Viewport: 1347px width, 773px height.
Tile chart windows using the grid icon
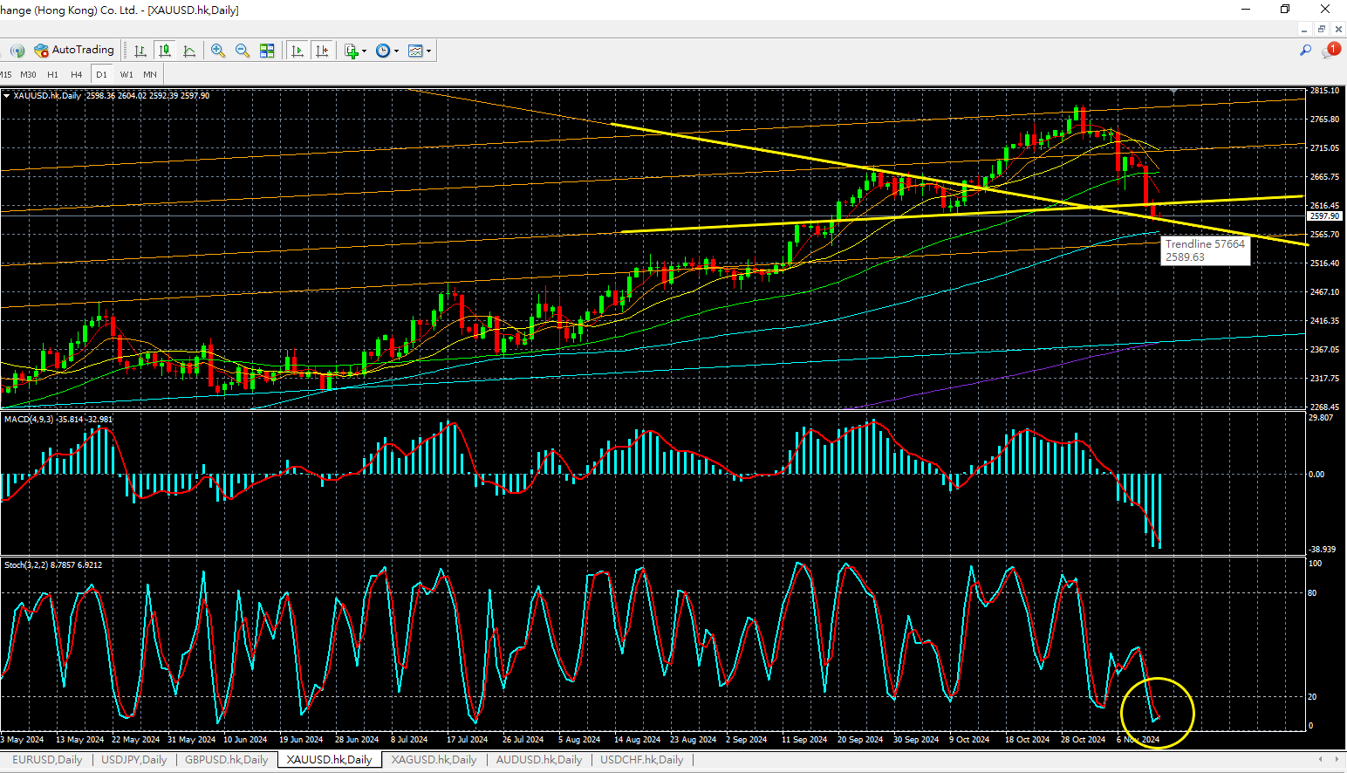click(x=267, y=51)
